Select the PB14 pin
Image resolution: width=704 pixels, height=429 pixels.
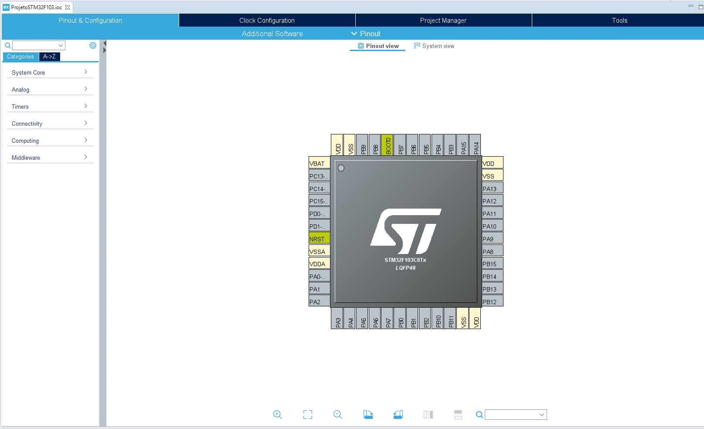click(493, 276)
